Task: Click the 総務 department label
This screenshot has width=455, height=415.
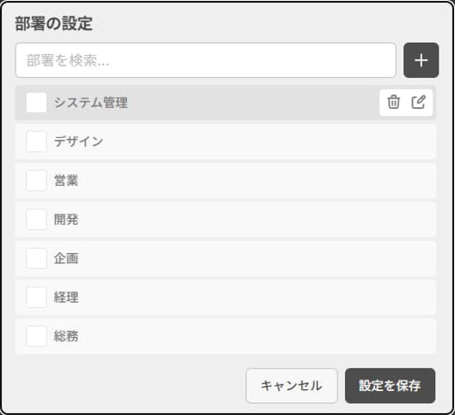Action: (x=66, y=336)
